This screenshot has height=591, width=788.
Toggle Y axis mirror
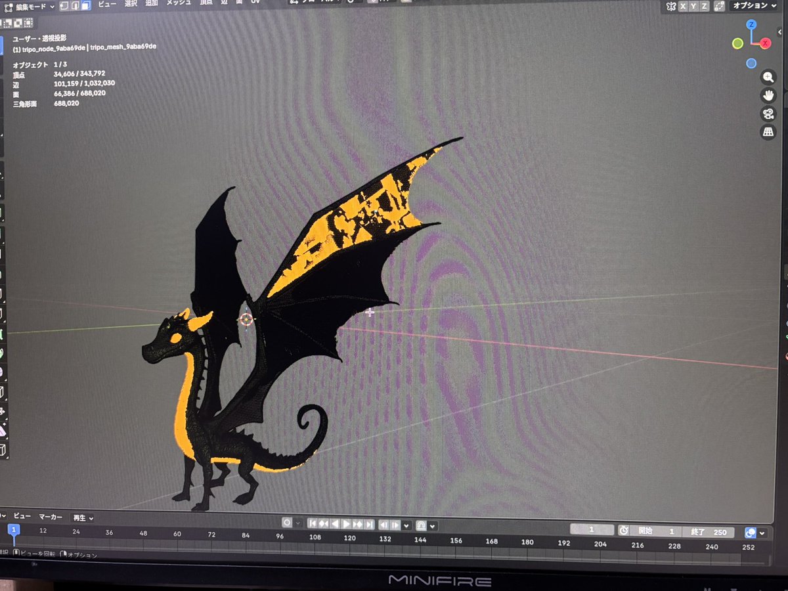tap(693, 6)
